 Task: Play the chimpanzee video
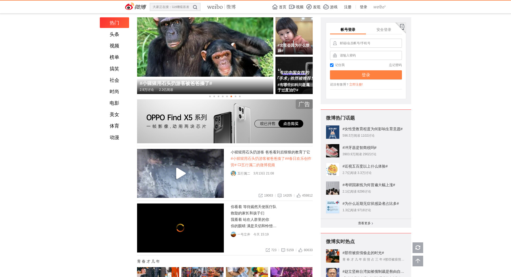pyautogui.click(x=180, y=173)
